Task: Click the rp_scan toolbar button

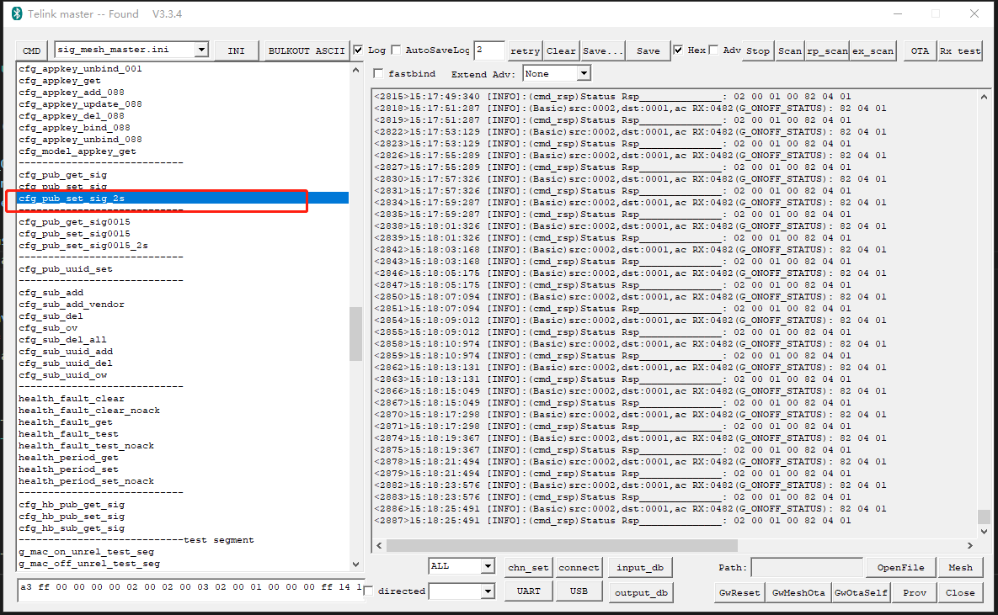Action: click(826, 50)
